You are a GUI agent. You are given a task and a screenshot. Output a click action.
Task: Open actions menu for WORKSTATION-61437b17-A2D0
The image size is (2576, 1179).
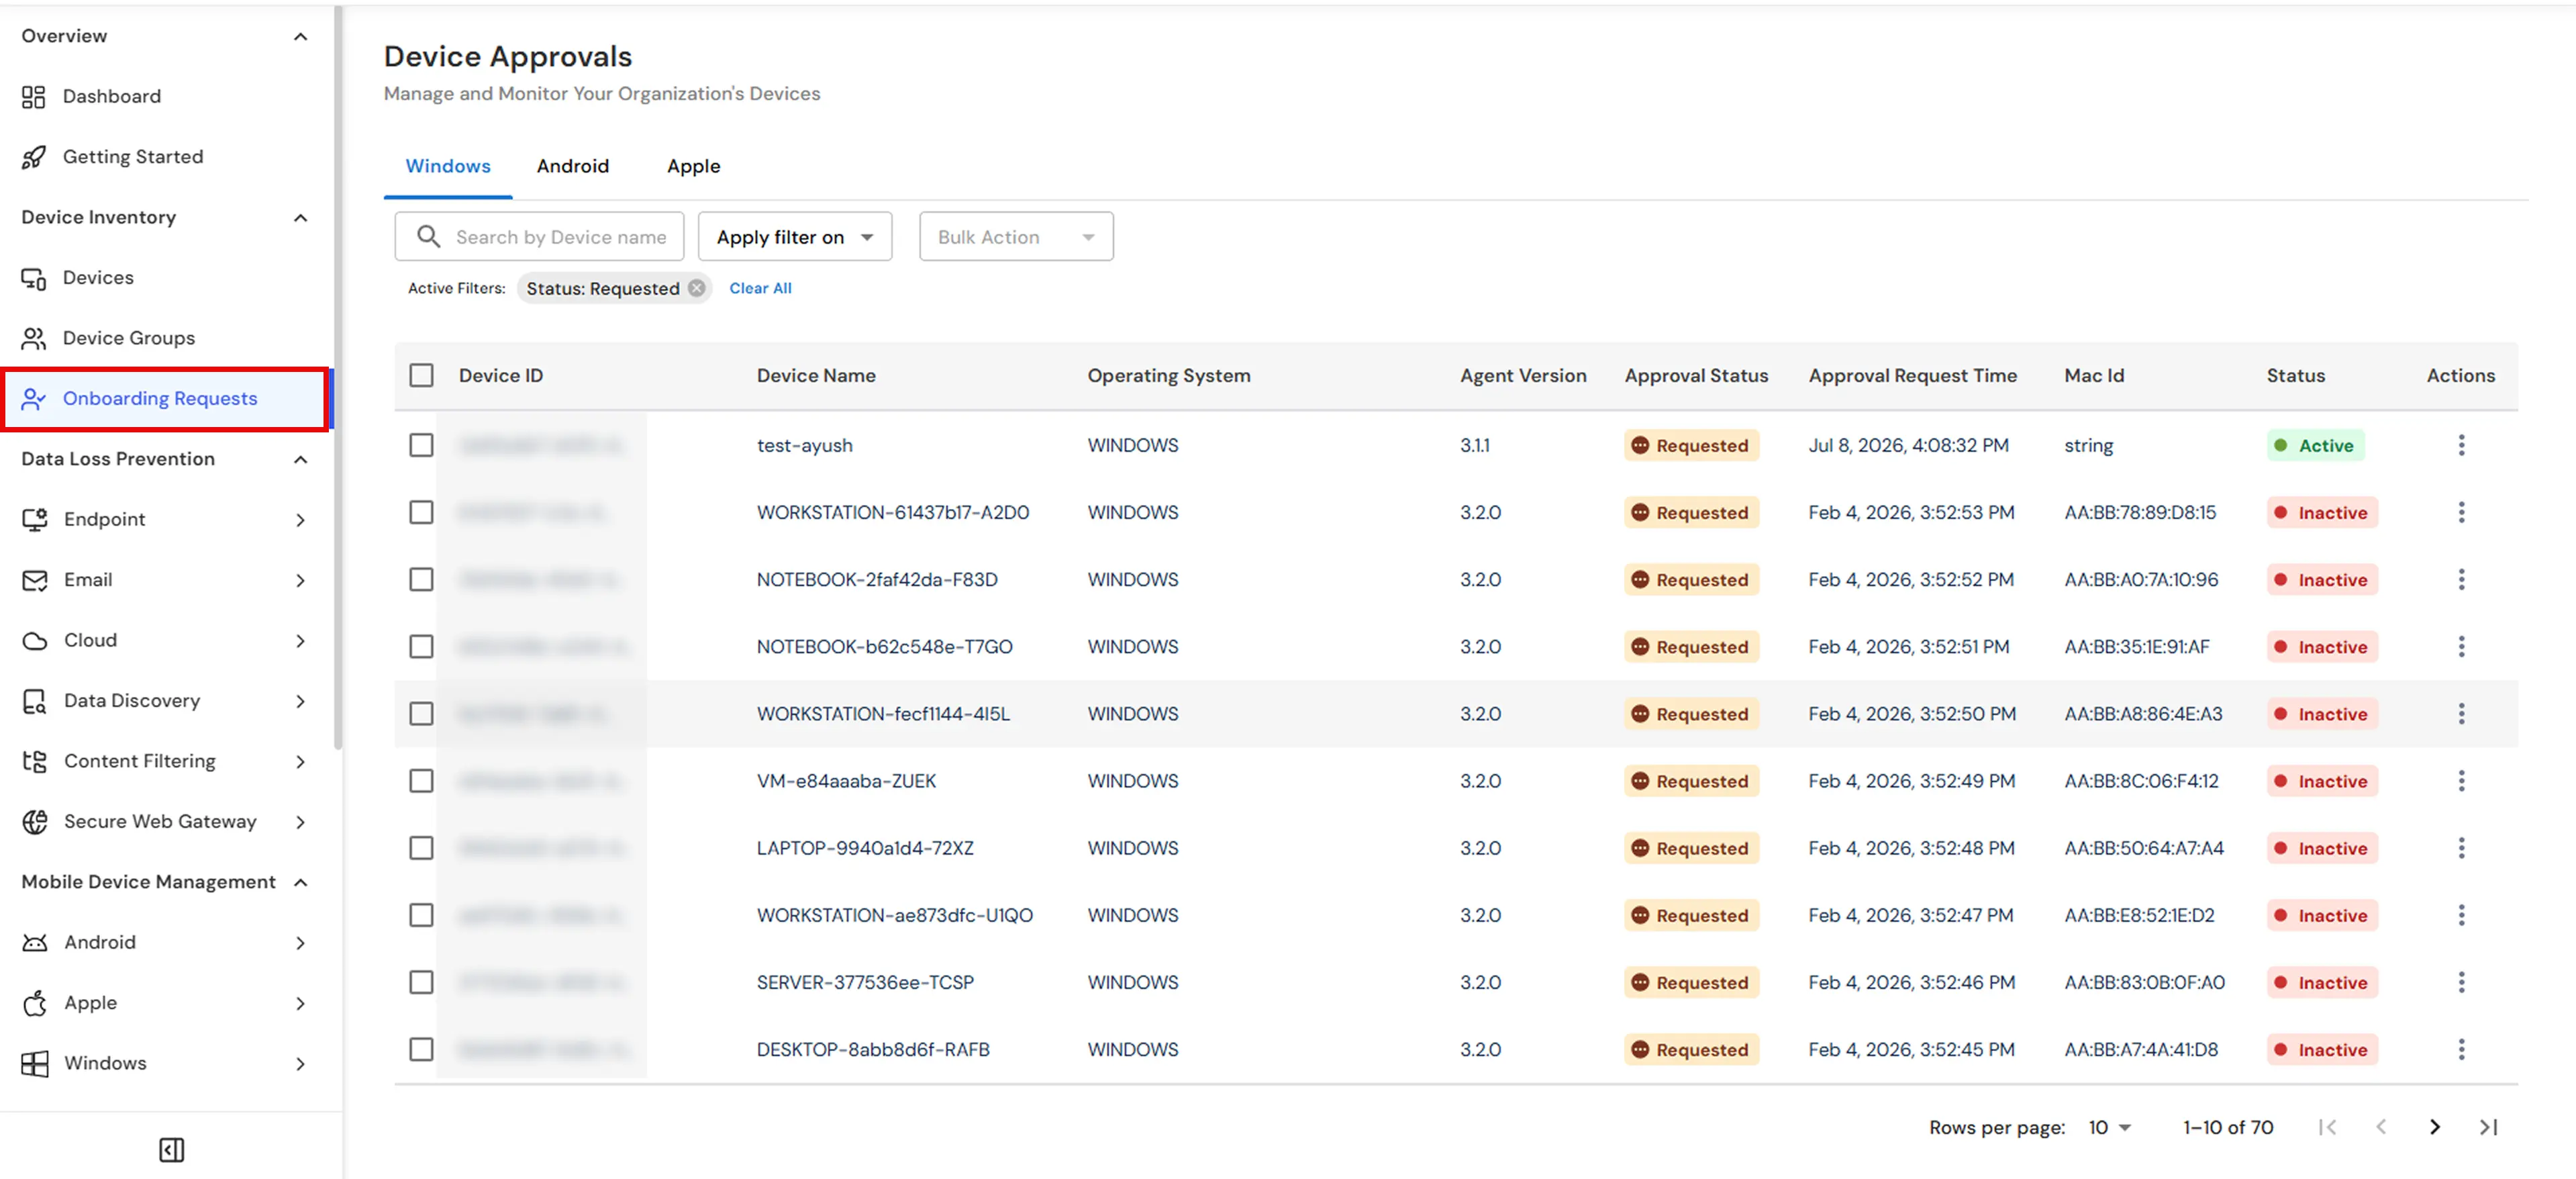(x=2461, y=512)
